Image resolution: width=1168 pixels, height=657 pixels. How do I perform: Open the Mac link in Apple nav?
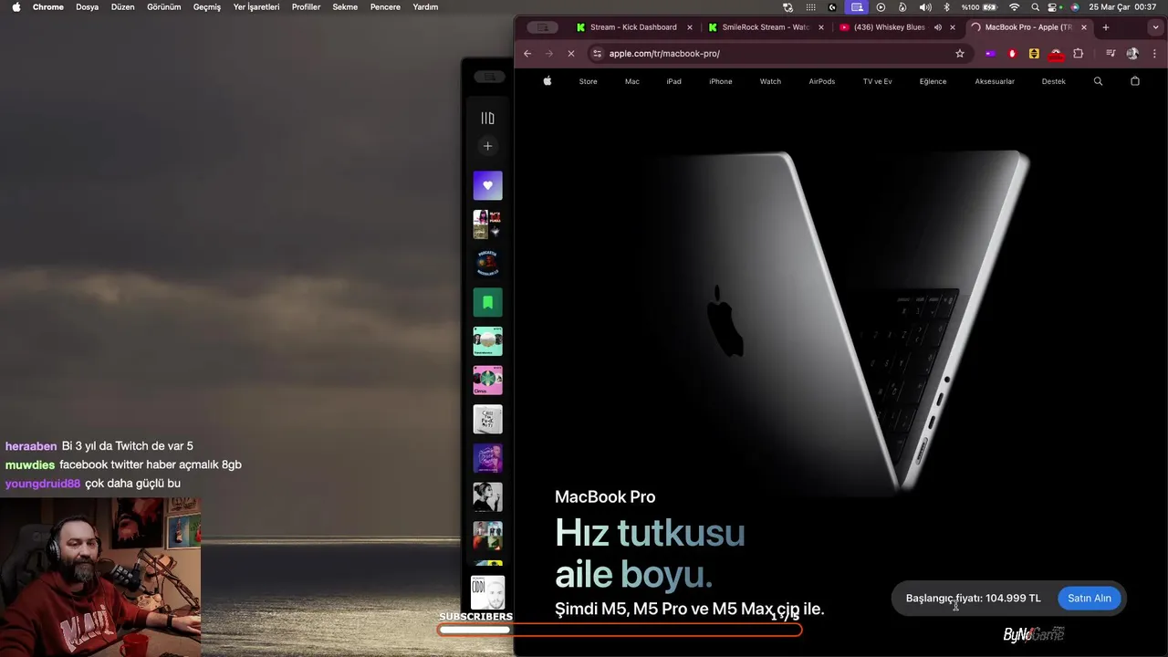click(x=632, y=81)
